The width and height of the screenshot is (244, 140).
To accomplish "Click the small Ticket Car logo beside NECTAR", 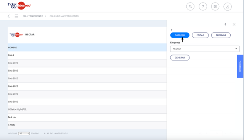I will (x=16, y=35).
